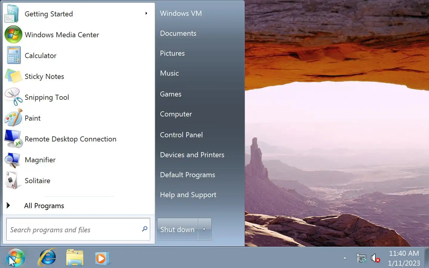Click the taskbar clock showing 11:40 AM

point(404,253)
